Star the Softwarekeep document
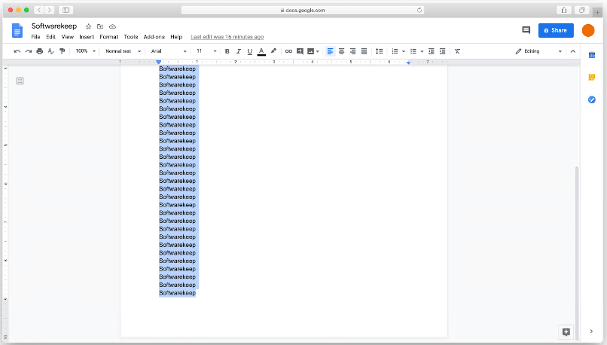 (88, 26)
